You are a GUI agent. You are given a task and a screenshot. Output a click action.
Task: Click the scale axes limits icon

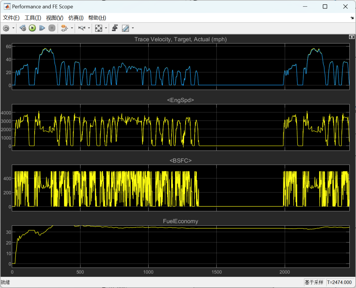pyautogui.click(x=99, y=28)
